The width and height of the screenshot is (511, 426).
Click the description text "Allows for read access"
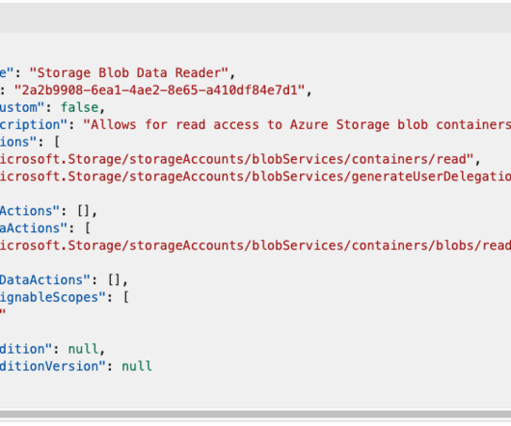click(171, 124)
